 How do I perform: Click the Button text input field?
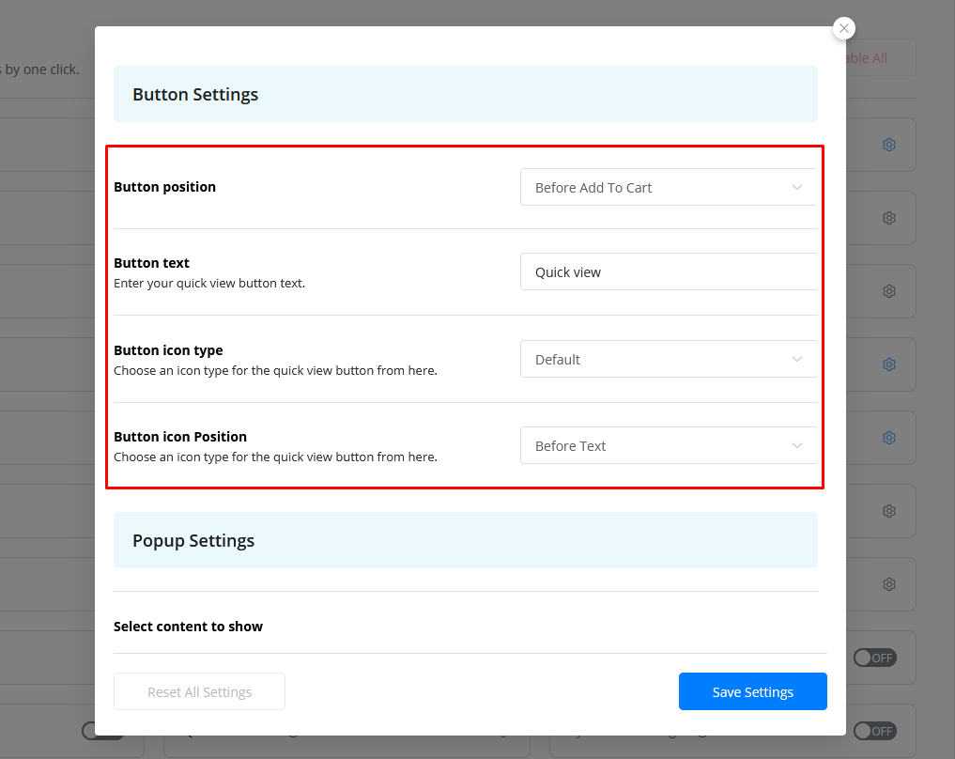click(668, 271)
